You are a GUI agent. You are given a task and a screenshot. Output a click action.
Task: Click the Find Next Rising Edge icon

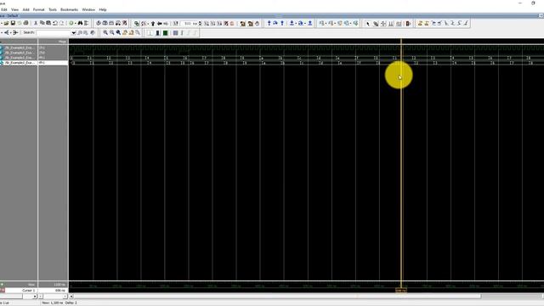point(466,23)
